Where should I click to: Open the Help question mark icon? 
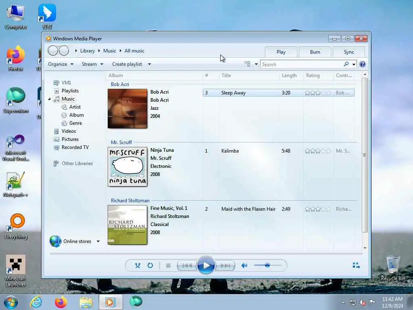tap(363, 64)
